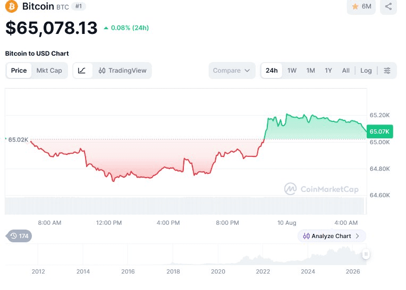
Task: Expand the Compare dropdown
Action: coord(232,71)
